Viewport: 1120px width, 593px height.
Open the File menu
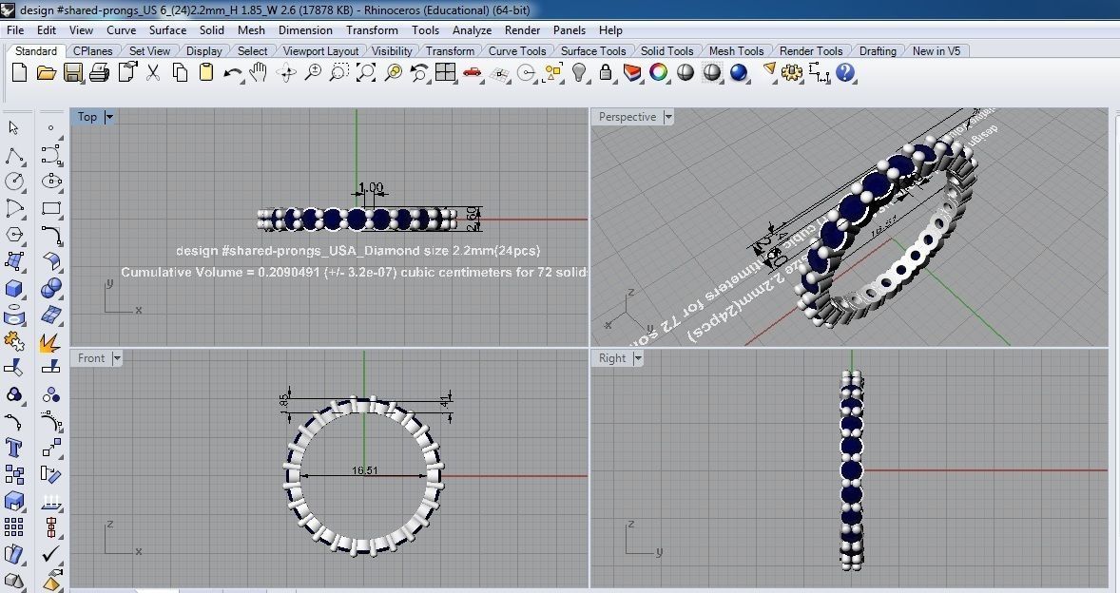(x=15, y=30)
